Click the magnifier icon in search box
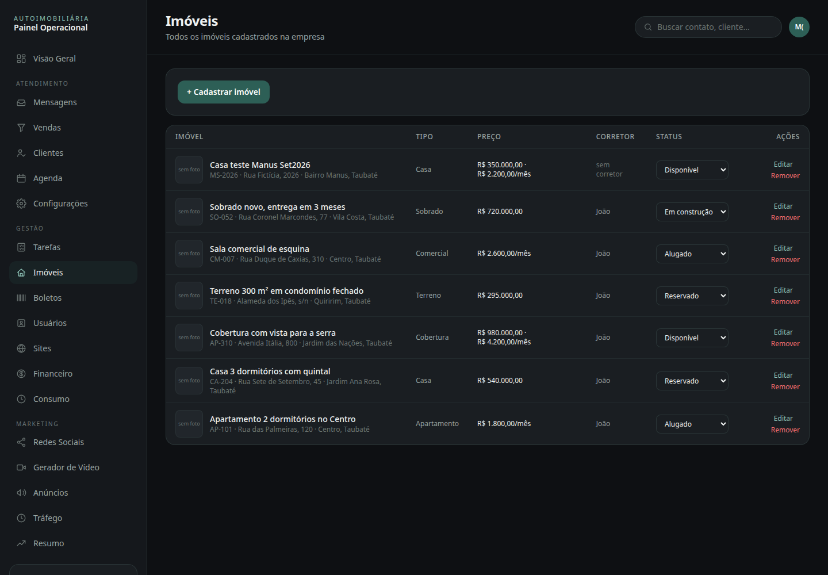 pos(648,27)
